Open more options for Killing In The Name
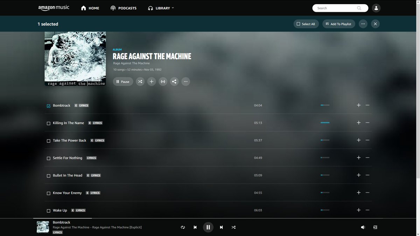420x236 pixels. (x=367, y=122)
